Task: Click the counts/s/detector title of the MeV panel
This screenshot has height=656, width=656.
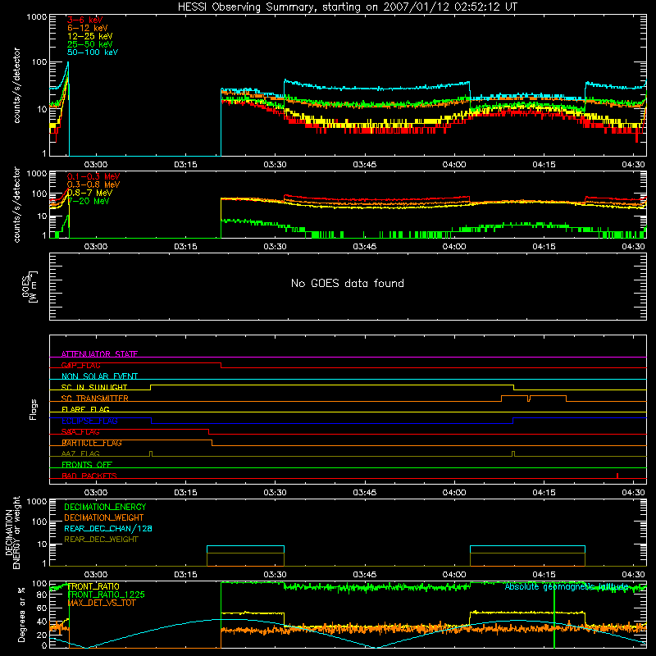Action: (17, 204)
